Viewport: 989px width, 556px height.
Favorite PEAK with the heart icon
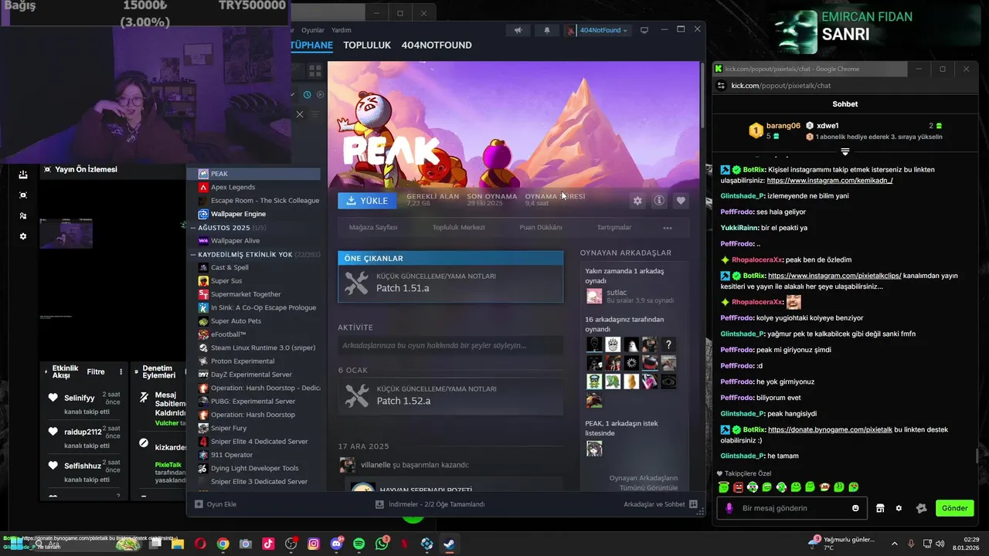681,201
